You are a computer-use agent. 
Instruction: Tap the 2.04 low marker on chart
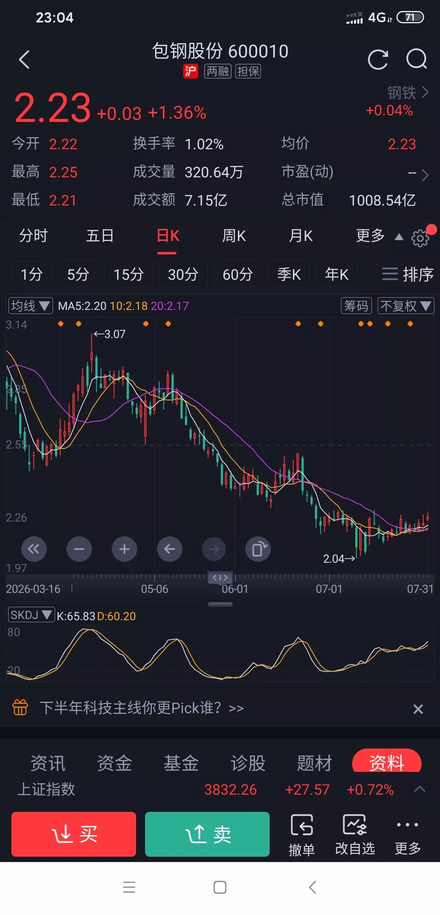(339, 559)
